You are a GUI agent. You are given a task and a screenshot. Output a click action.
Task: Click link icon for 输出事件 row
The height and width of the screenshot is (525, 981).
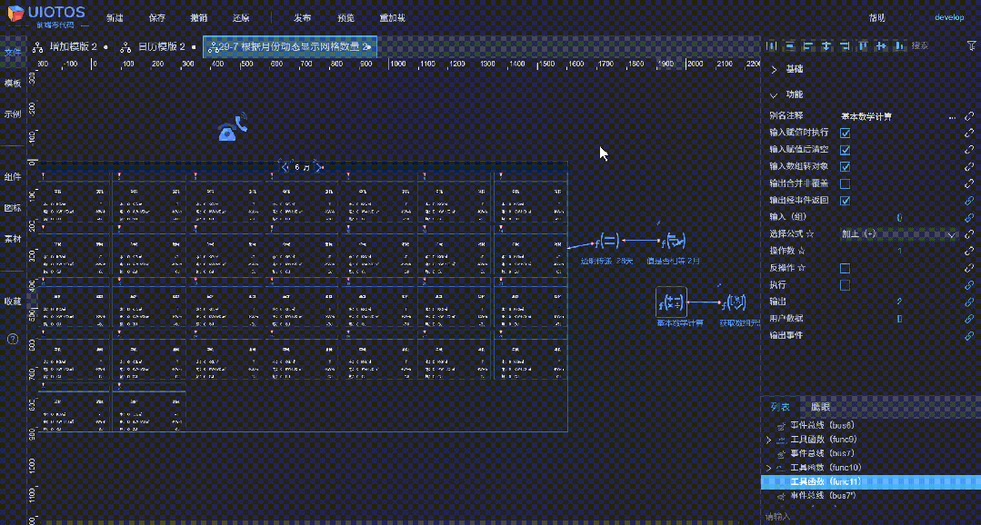click(969, 336)
